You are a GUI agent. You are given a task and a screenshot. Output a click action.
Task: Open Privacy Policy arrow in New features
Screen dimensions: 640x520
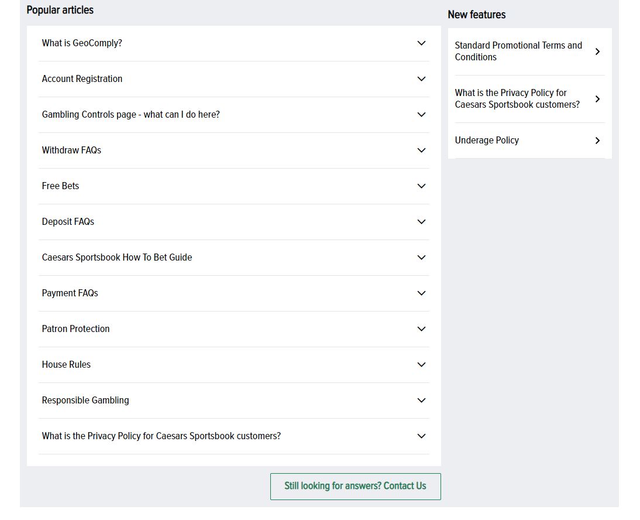(597, 99)
